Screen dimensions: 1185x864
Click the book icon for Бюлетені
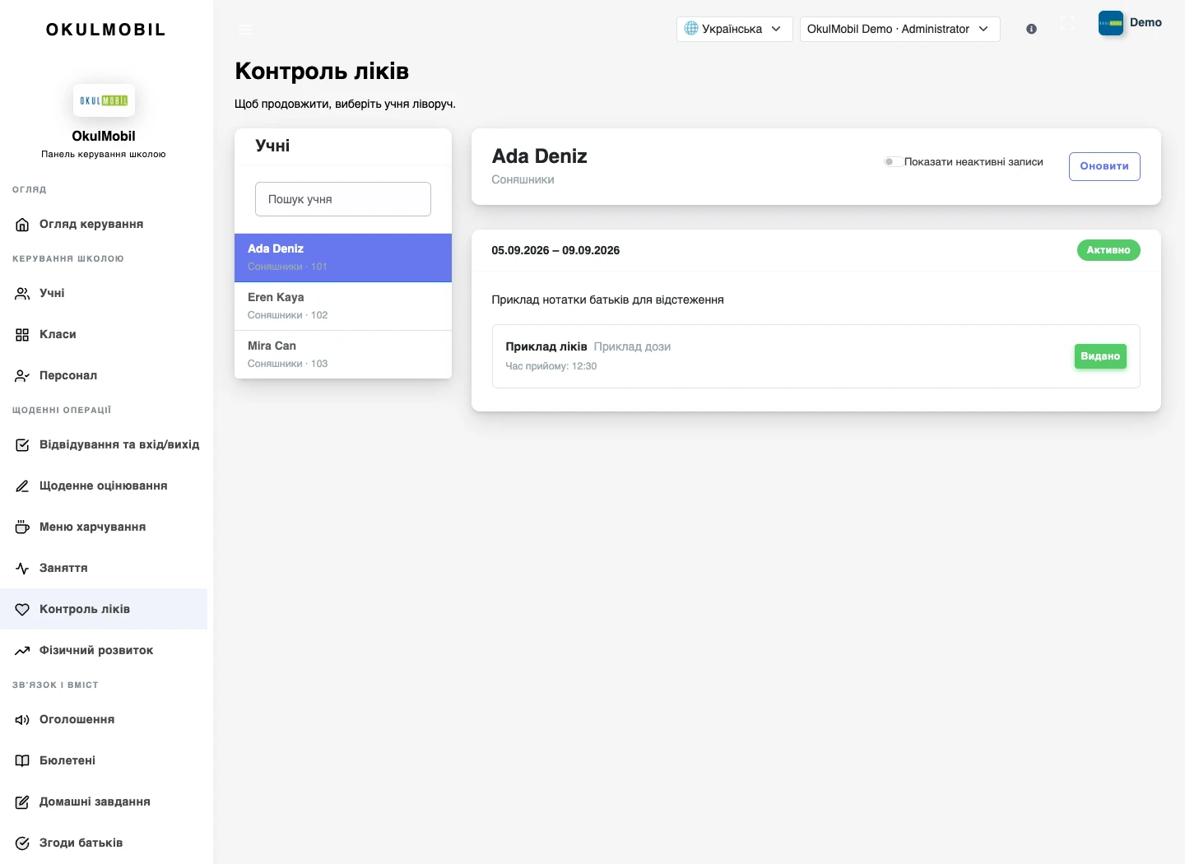pyautogui.click(x=22, y=761)
